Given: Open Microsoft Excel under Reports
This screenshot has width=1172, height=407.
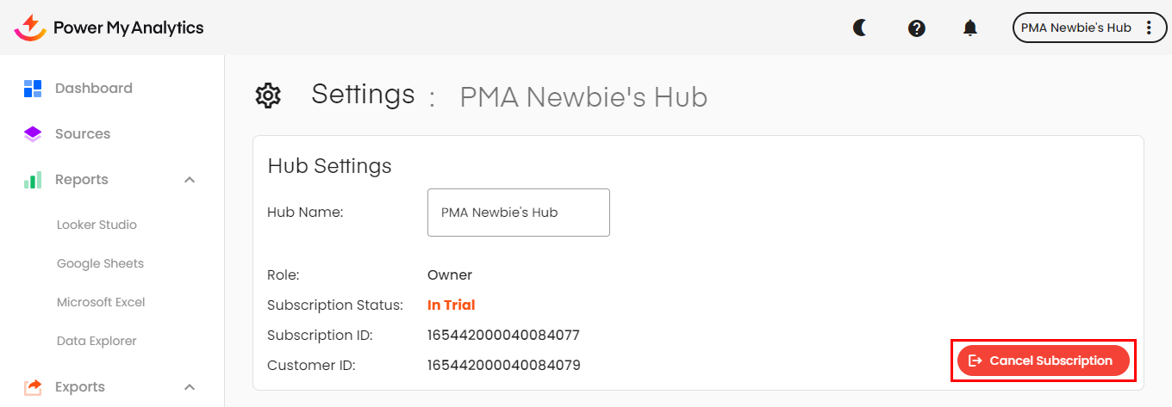Looking at the screenshot, I should (x=101, y=302).
